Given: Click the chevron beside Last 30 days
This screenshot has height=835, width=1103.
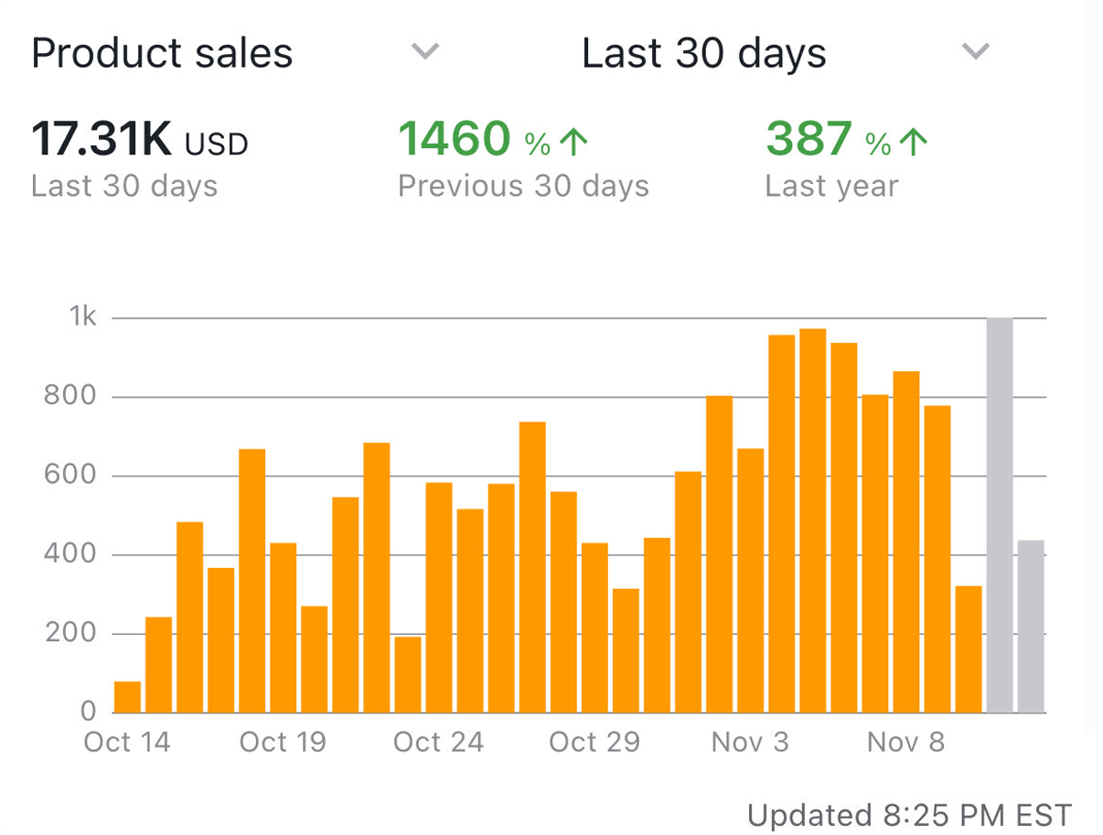Looking at the screenshot, I should click(x=976, y=51).
